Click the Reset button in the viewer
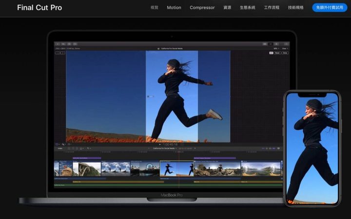This screenshot has height=219, width=351. [x=277, y=53]
